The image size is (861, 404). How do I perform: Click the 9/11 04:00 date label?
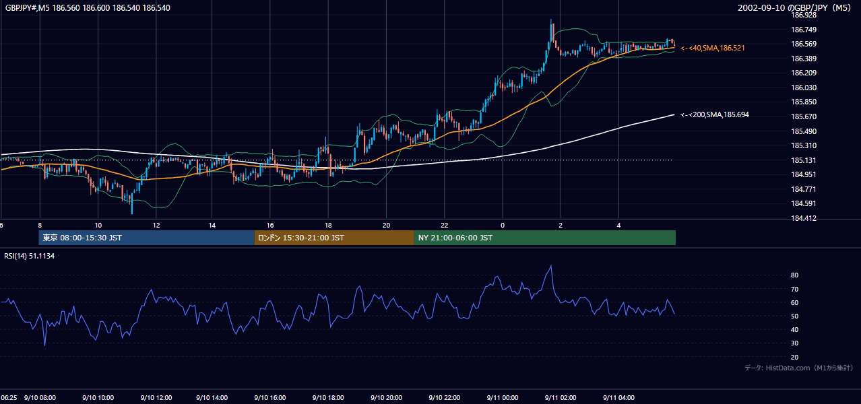pyautogui.click(x=619, y=398)
